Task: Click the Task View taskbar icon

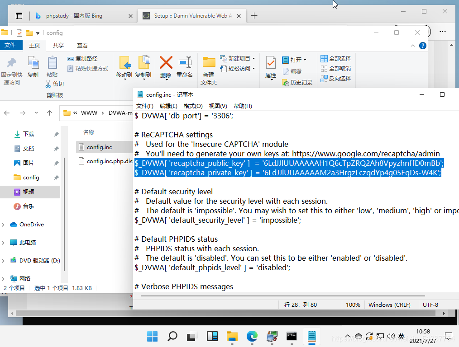Action: pyautogui.click(x=192, y=337)
